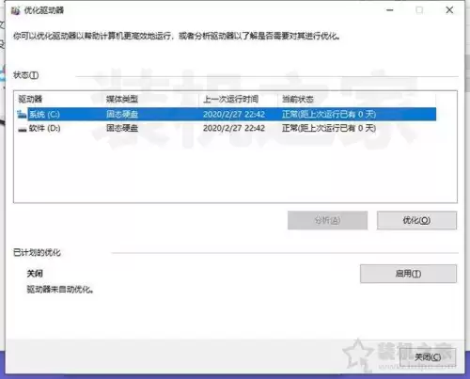Click 启用(T) to enable scheduled optimization
The height and width of the screenshot is (379, 470).
click(408, 274)
